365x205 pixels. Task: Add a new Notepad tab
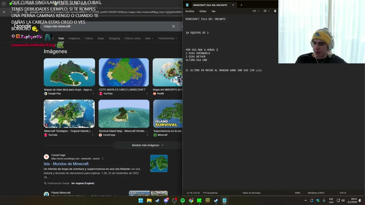click(241, 5)
